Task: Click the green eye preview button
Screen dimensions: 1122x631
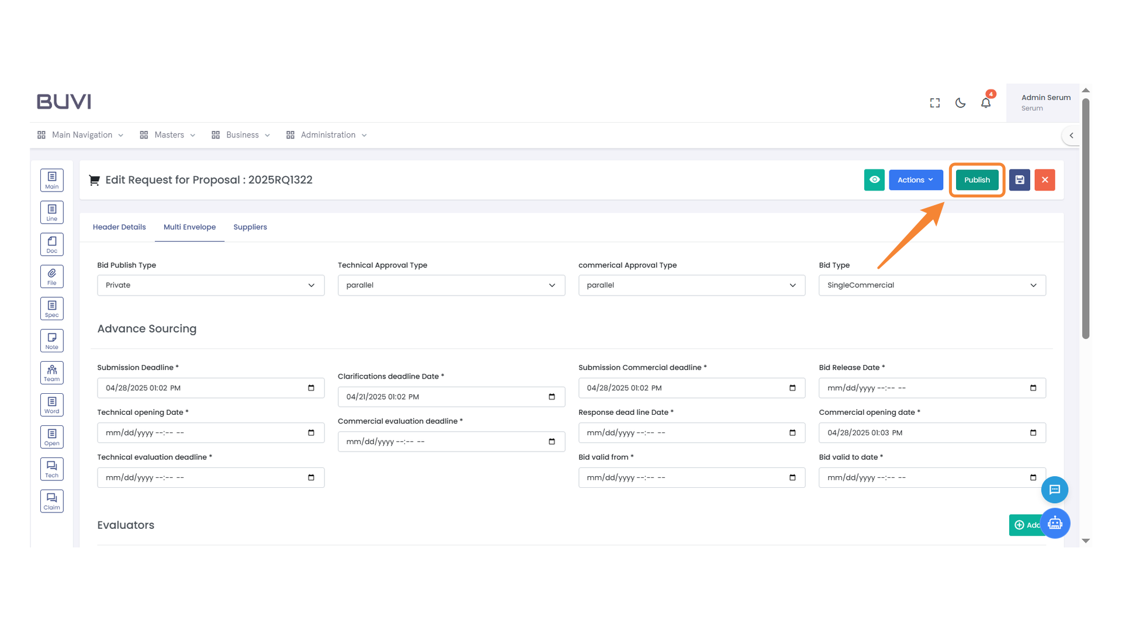Action: (x=874, y=180)
